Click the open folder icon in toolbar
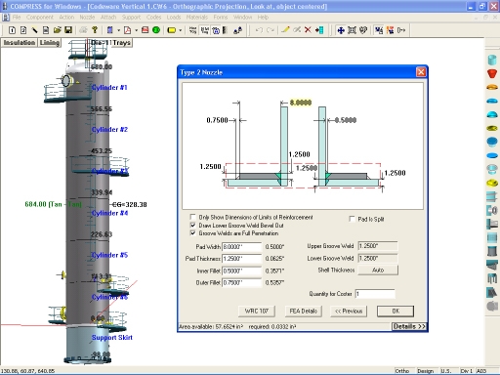This screenshot has height=375, width=500. [58, 30]
